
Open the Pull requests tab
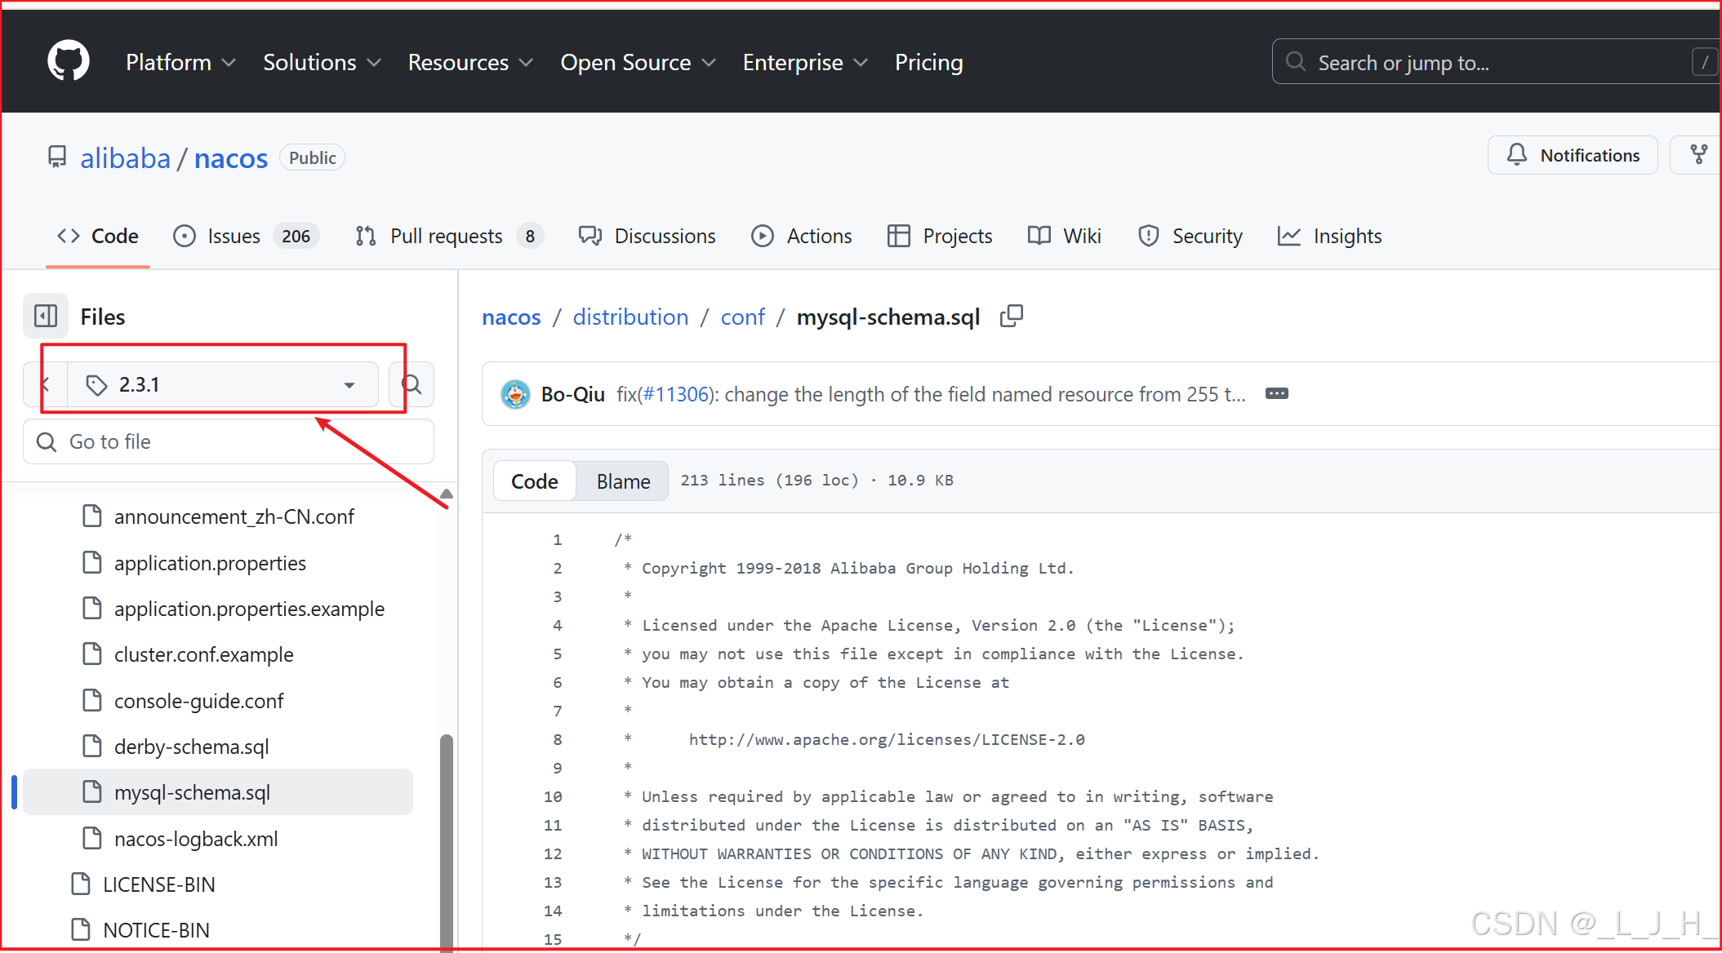click(448, 236)
